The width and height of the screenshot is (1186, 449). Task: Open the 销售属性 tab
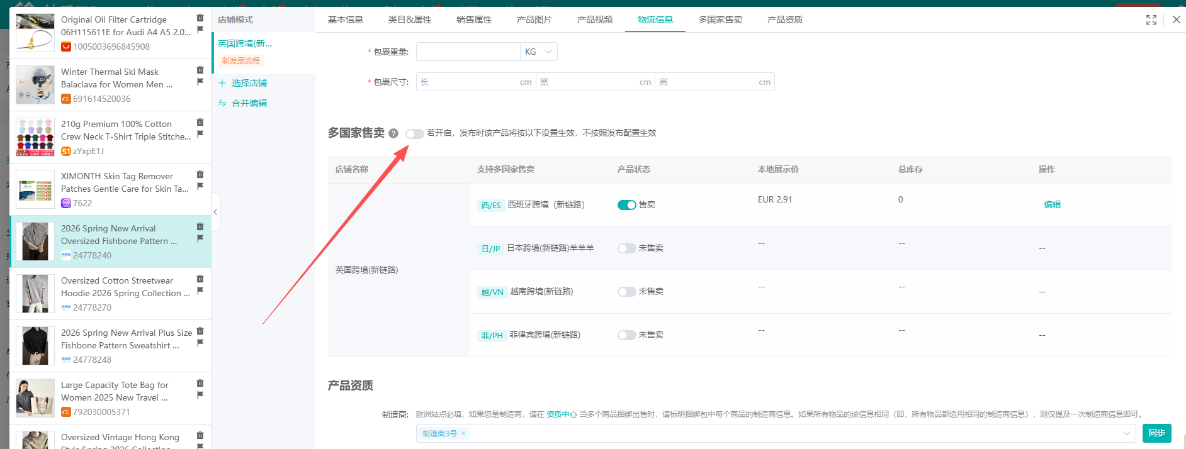tap(474, 19)
